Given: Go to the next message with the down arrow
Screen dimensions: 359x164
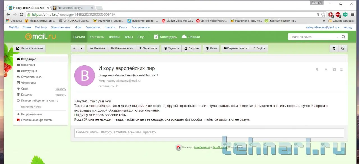Looking at the screenshot, I should coord(81,48).
